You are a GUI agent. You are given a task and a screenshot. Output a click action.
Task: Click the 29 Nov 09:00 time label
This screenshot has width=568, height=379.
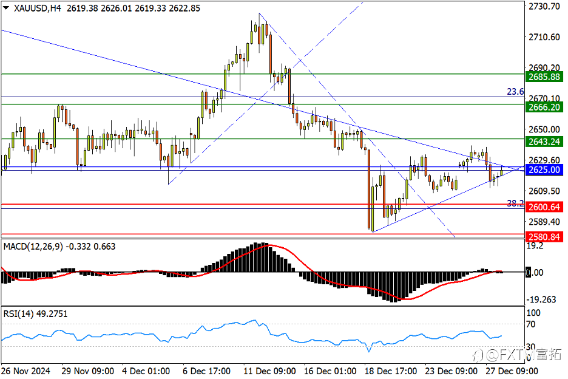87,371
